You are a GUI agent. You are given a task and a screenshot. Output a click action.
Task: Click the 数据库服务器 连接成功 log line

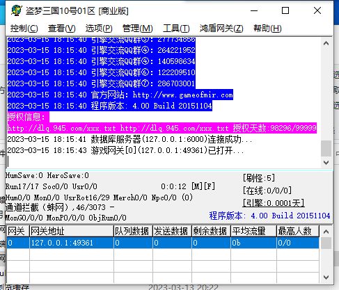pyautogui.click(x=129, y=139)
